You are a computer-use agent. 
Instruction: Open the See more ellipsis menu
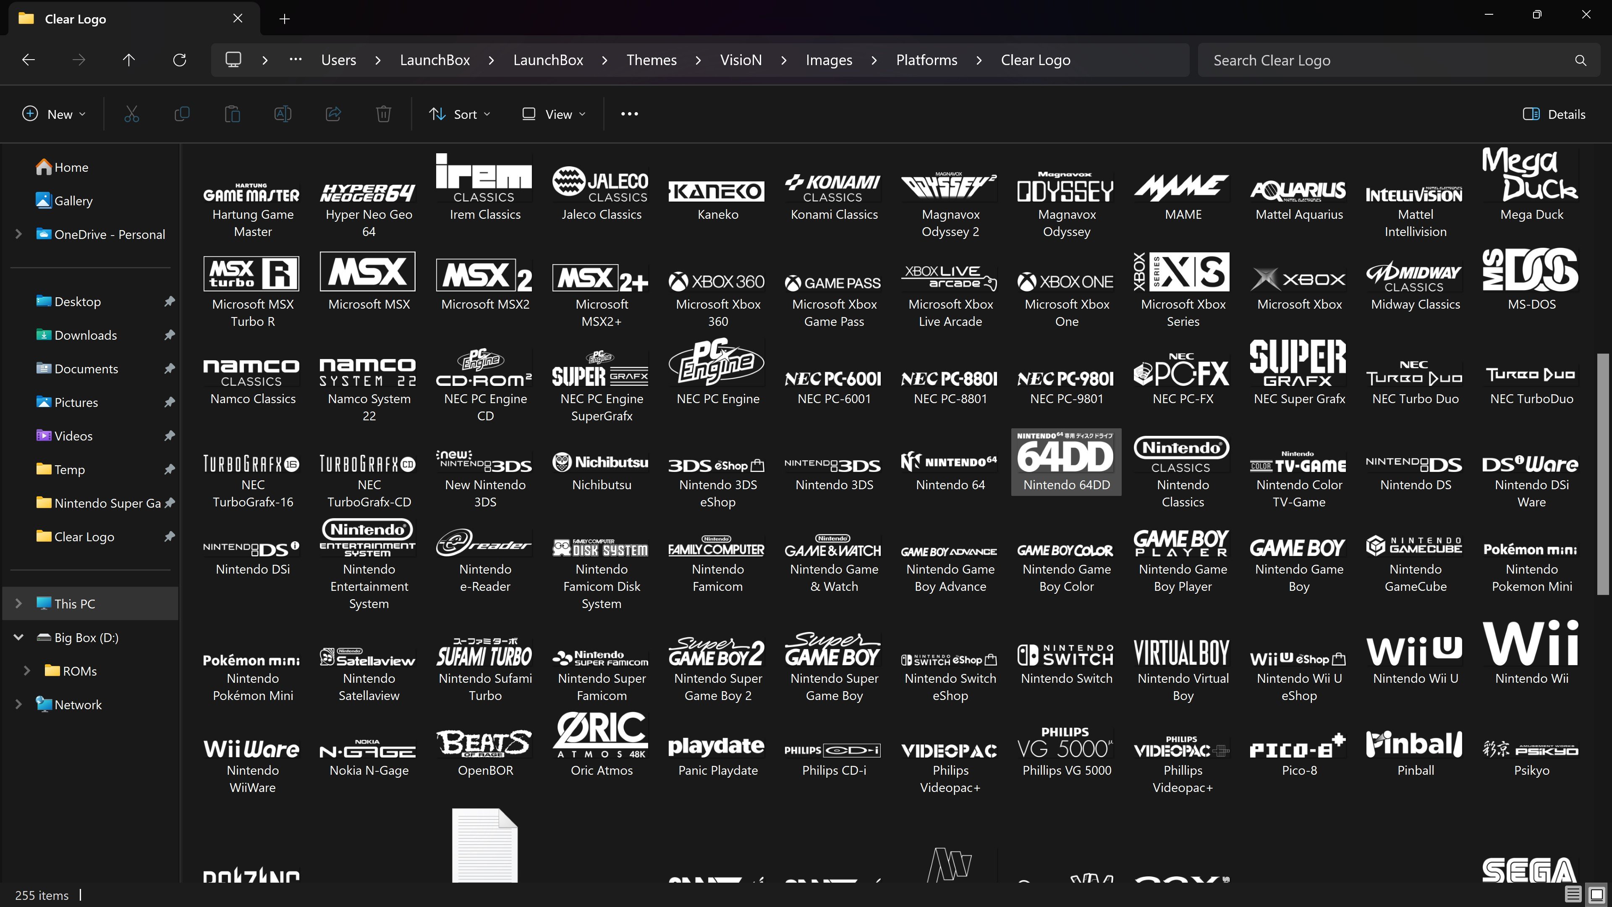[630, 114]
